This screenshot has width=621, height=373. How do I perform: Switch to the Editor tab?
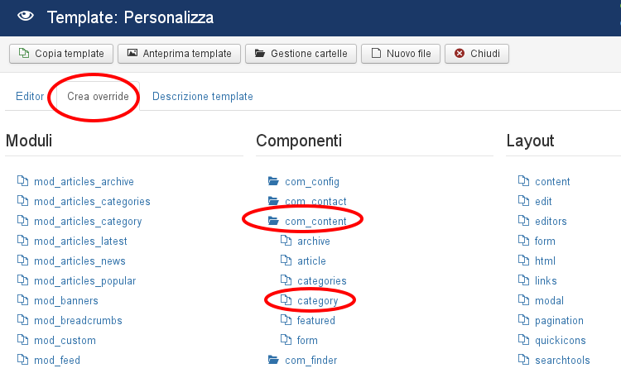pyautogui.click(x=30, y=96)
